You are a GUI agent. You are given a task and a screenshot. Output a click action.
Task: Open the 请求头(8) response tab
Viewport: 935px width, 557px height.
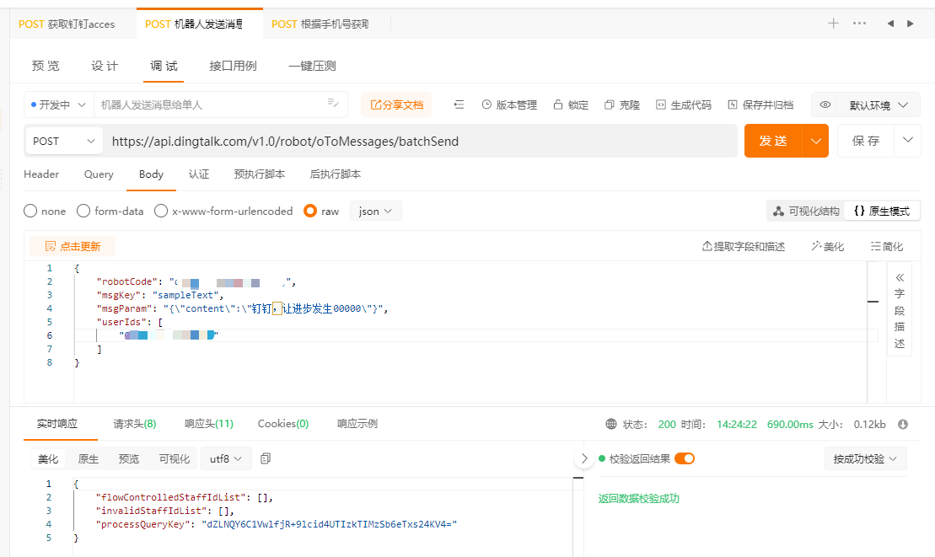(133, 424)
